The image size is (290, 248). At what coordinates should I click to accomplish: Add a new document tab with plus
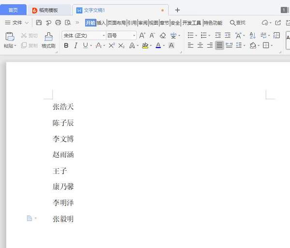coord(177,10)
